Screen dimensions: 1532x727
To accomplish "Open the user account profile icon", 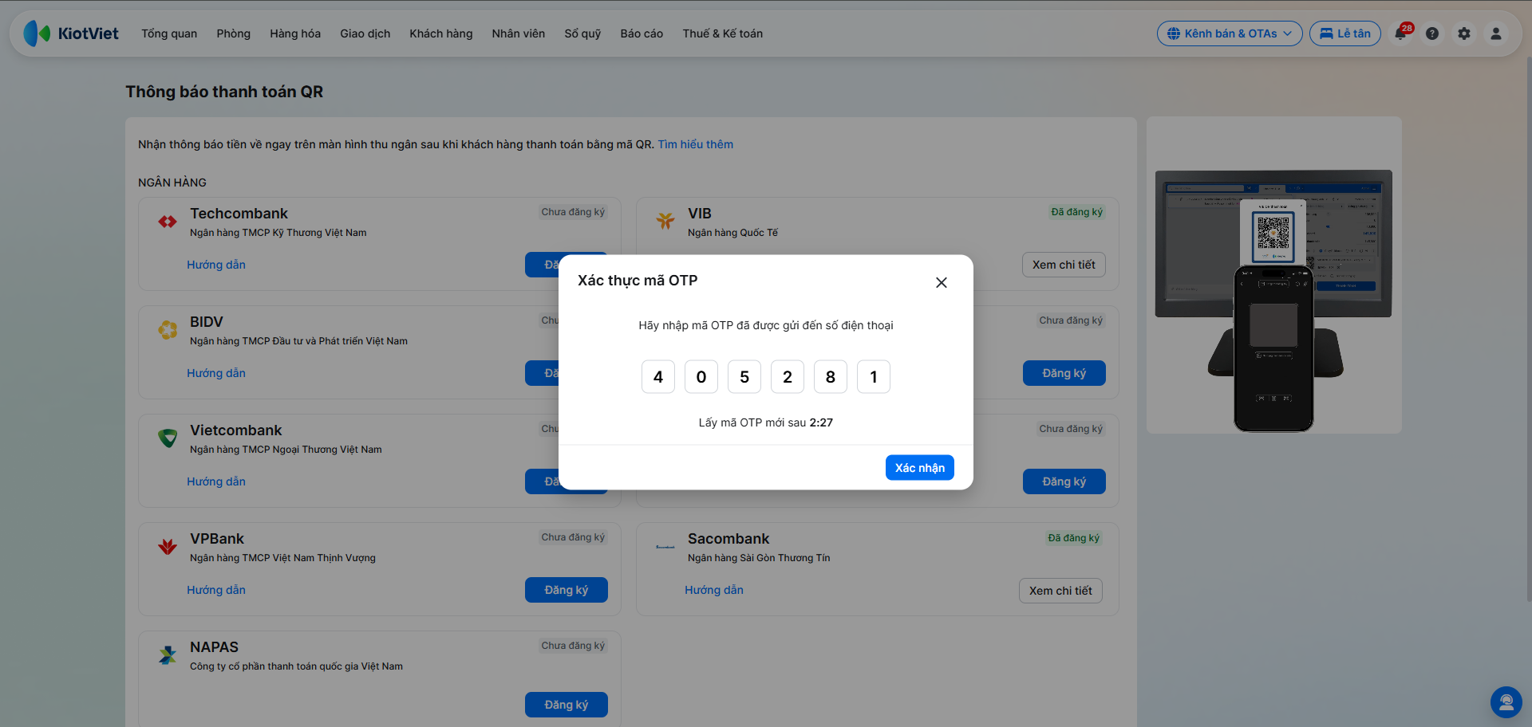I will pos(1496,33).
